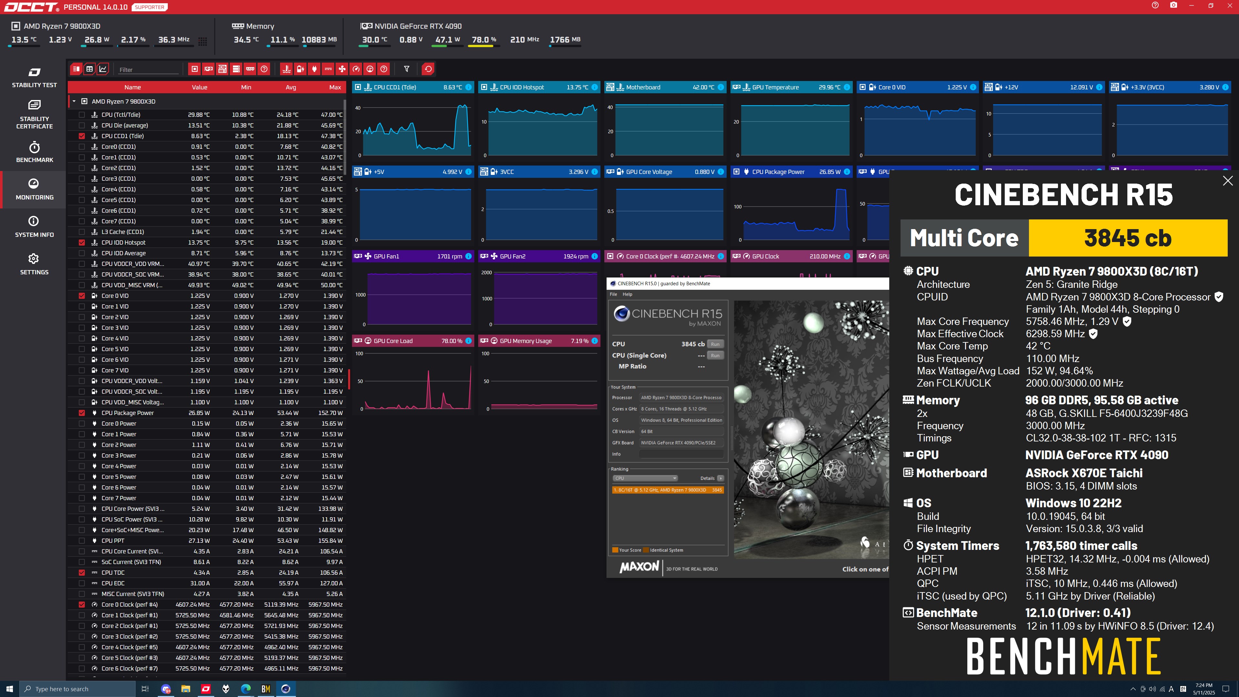1239x697 pixels.
Task: Close the BenchMate result panel
Action: (1227, 181)
